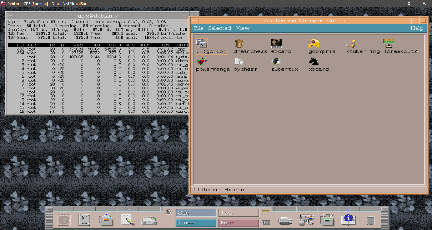The height and width of the screenshot is (230, 432).
Task: Open the File menu in Application Manager
Action: click(199, 28)
